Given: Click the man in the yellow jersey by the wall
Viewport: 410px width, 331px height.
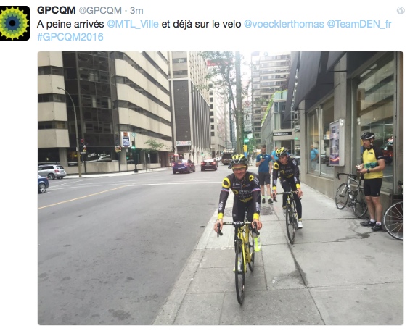Looking at the screenshot, I should coord(371,181).
